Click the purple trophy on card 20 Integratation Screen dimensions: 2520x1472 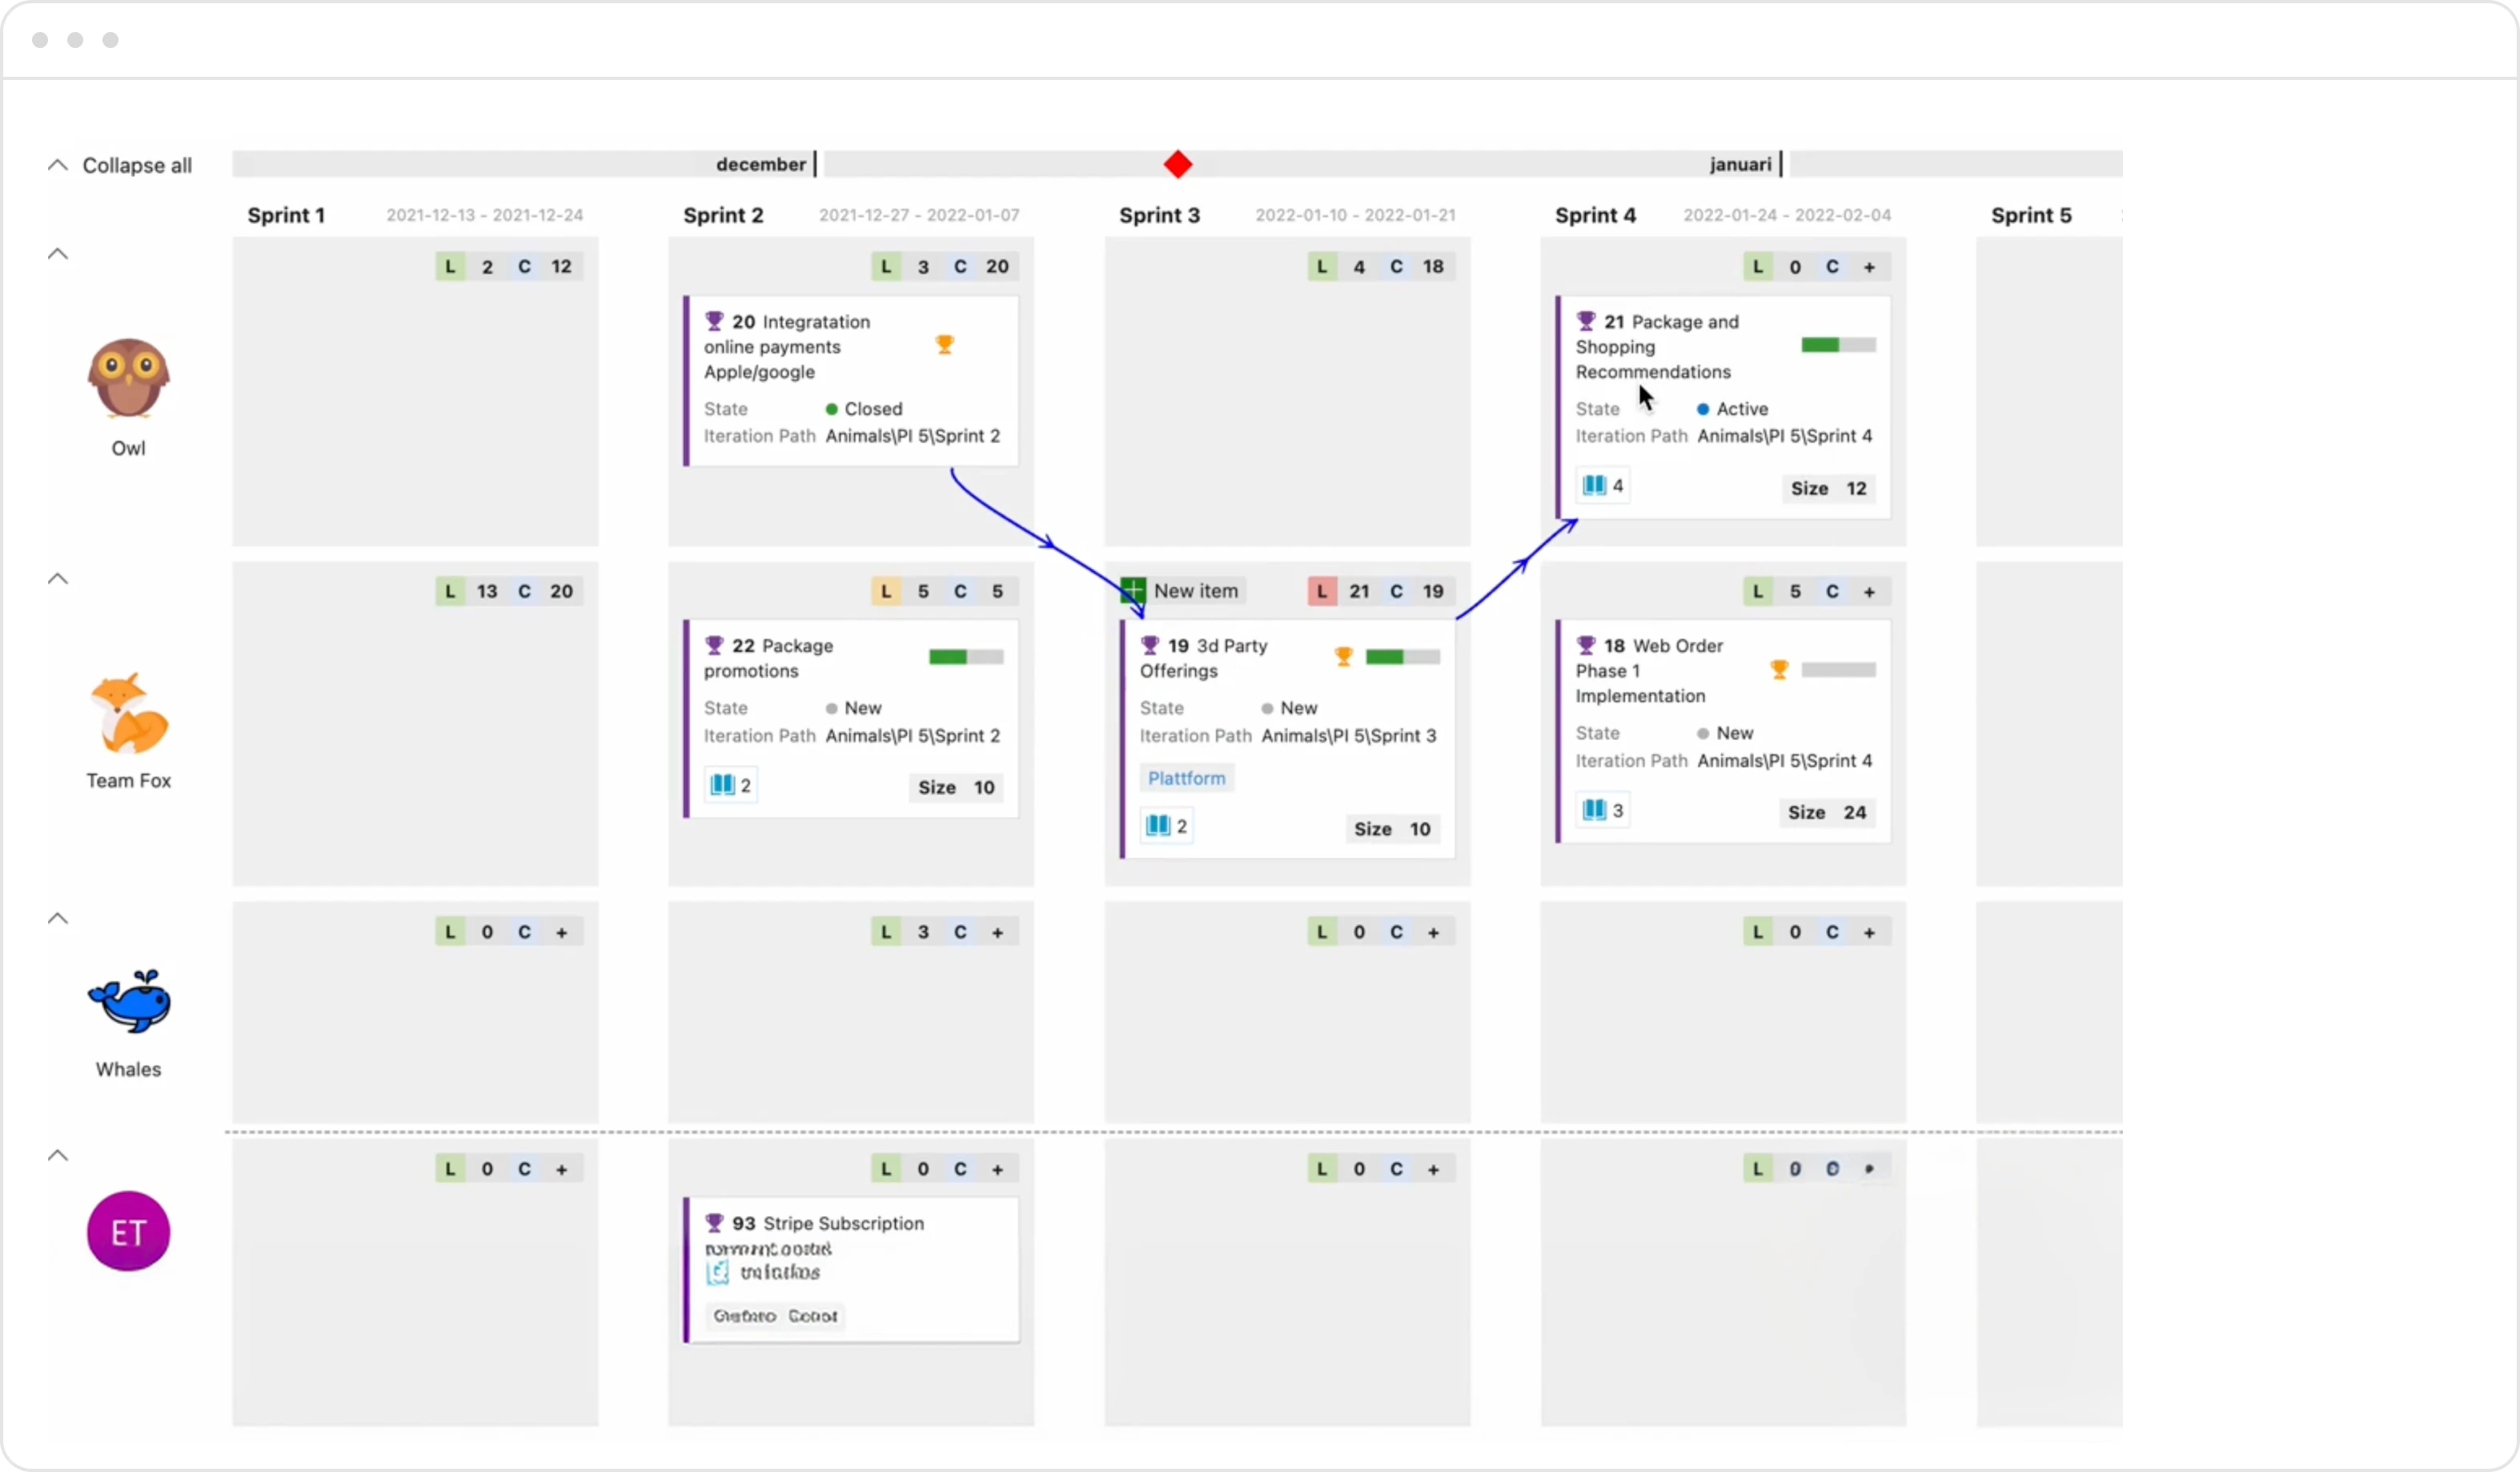tap(714, 321)
